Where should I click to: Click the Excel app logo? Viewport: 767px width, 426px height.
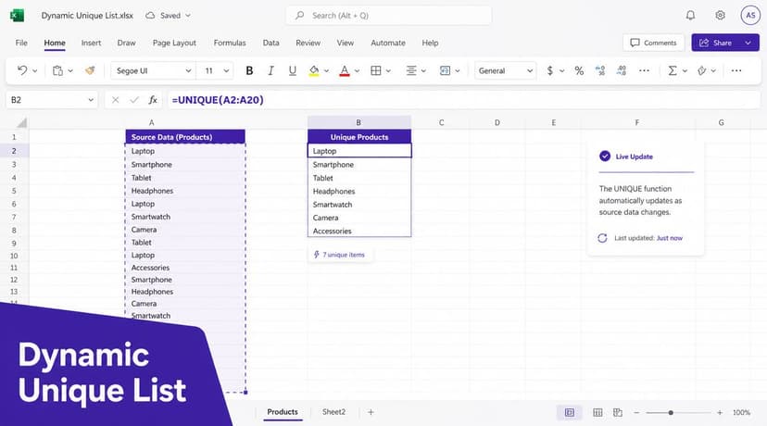click(x=17, y=15)
